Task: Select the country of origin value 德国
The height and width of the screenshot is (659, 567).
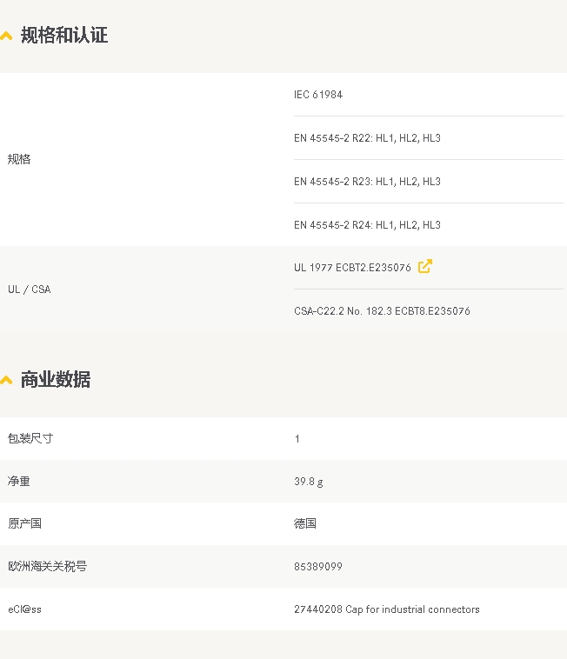Action: point(305,523)
